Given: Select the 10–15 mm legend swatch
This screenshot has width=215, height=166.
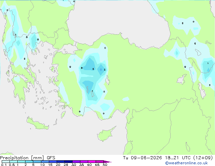Looking at the screenshot, I should pyautogui.click(x=45, y=162).
